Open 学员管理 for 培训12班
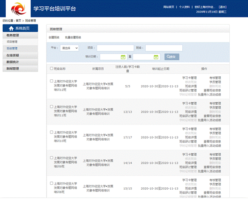This screenshot has width=248, height=199. coord(215,82)
